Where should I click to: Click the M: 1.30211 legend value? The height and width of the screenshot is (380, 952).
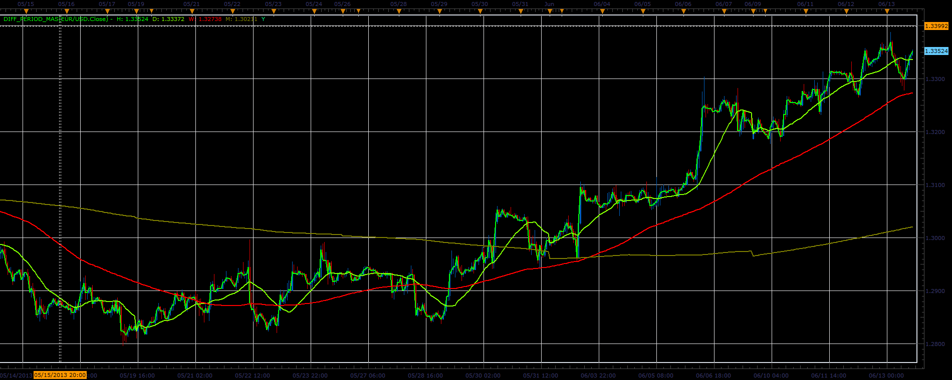[x=242, y=19]
